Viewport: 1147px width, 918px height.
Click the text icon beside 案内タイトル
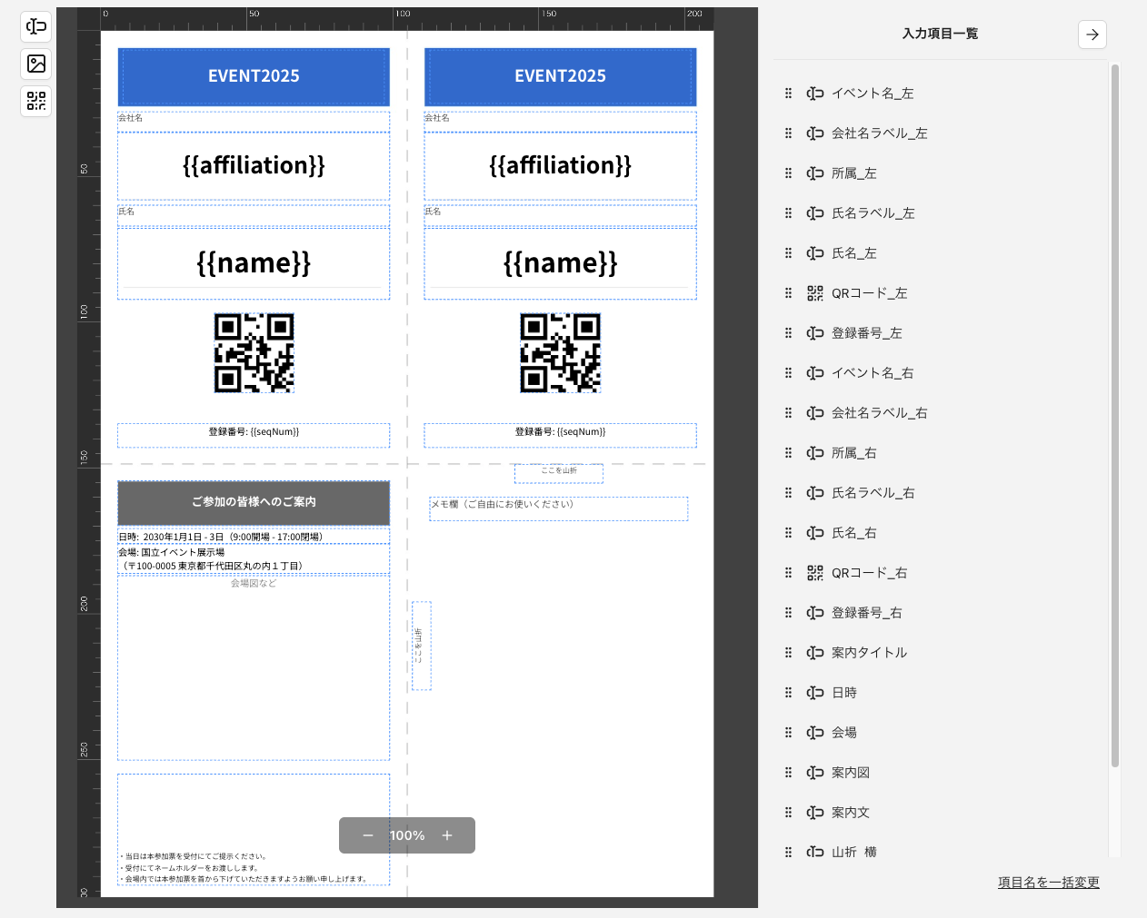coord(815,653)
